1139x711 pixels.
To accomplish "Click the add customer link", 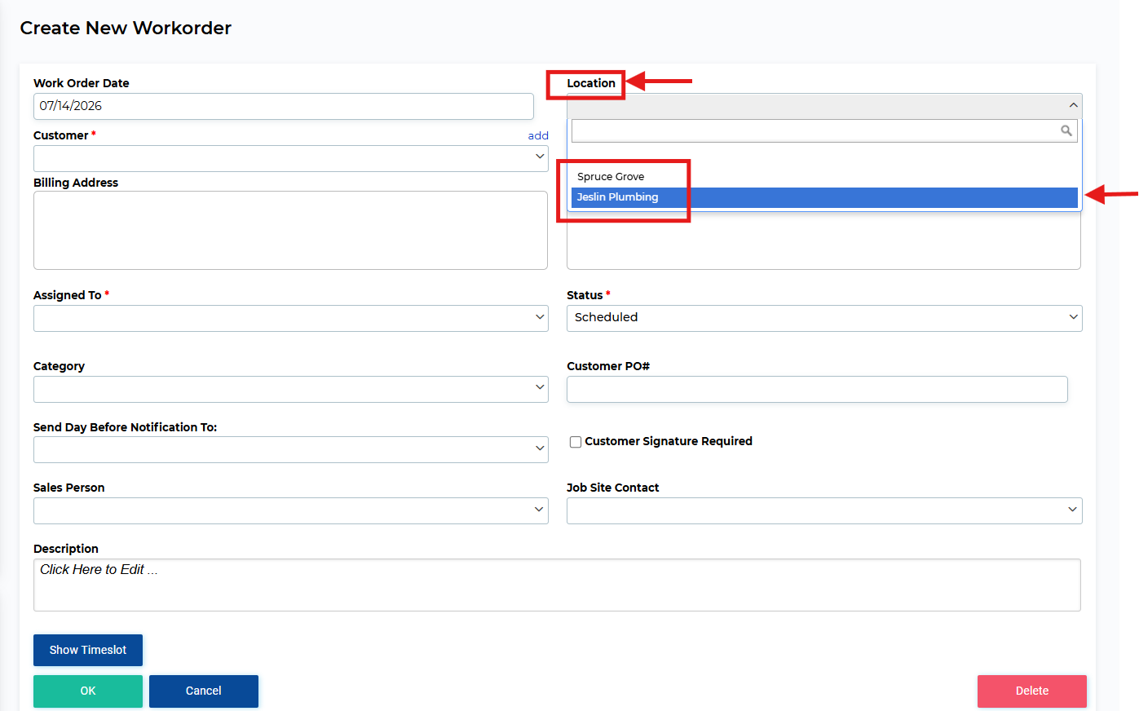I will click(538, 135).
